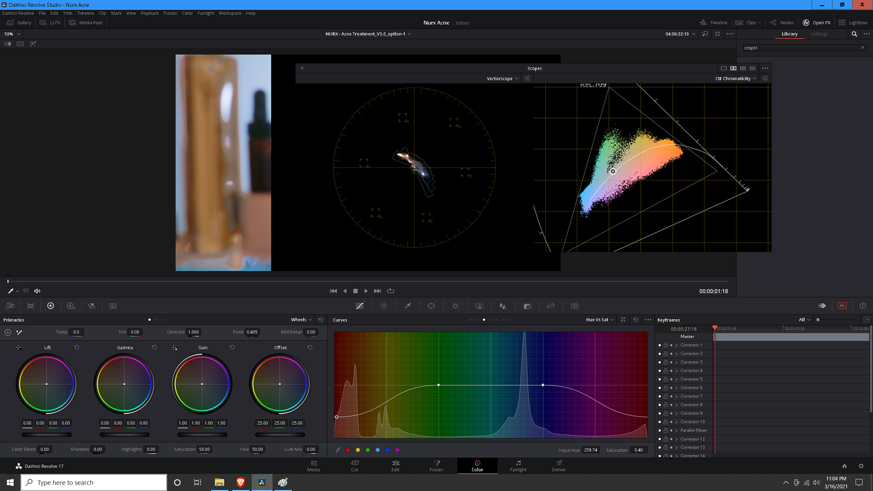This screenshot has height=491, width=873.
Task: Open the Curves palette icon
Action: click(x=360, y=306)
